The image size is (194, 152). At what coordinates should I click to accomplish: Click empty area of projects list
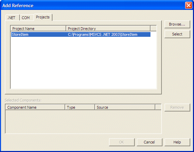(x=84, y=63)
